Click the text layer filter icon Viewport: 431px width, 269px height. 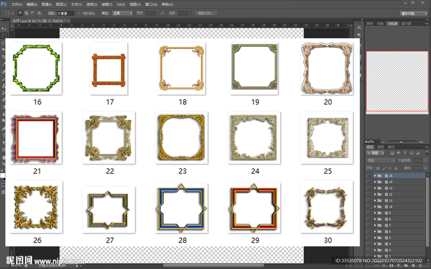[404, 153]
